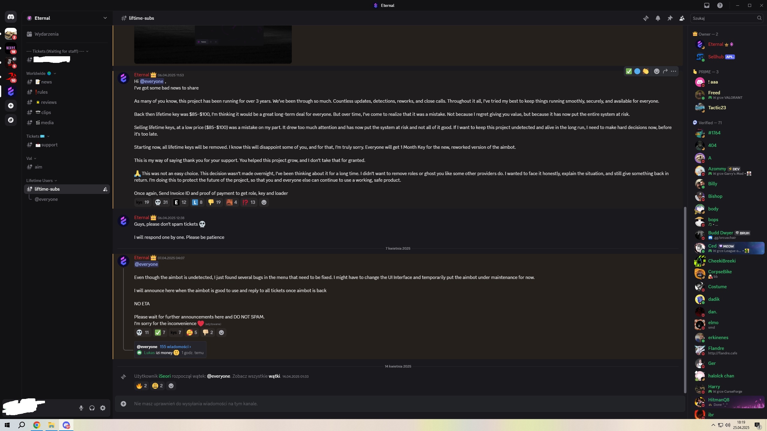Open notification settings bell icon

658,18
